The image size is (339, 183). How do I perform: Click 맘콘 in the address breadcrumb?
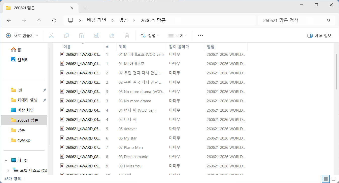(123, 20)
